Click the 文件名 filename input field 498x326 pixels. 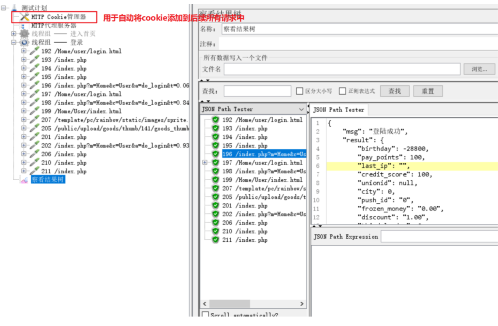[342, 69]
